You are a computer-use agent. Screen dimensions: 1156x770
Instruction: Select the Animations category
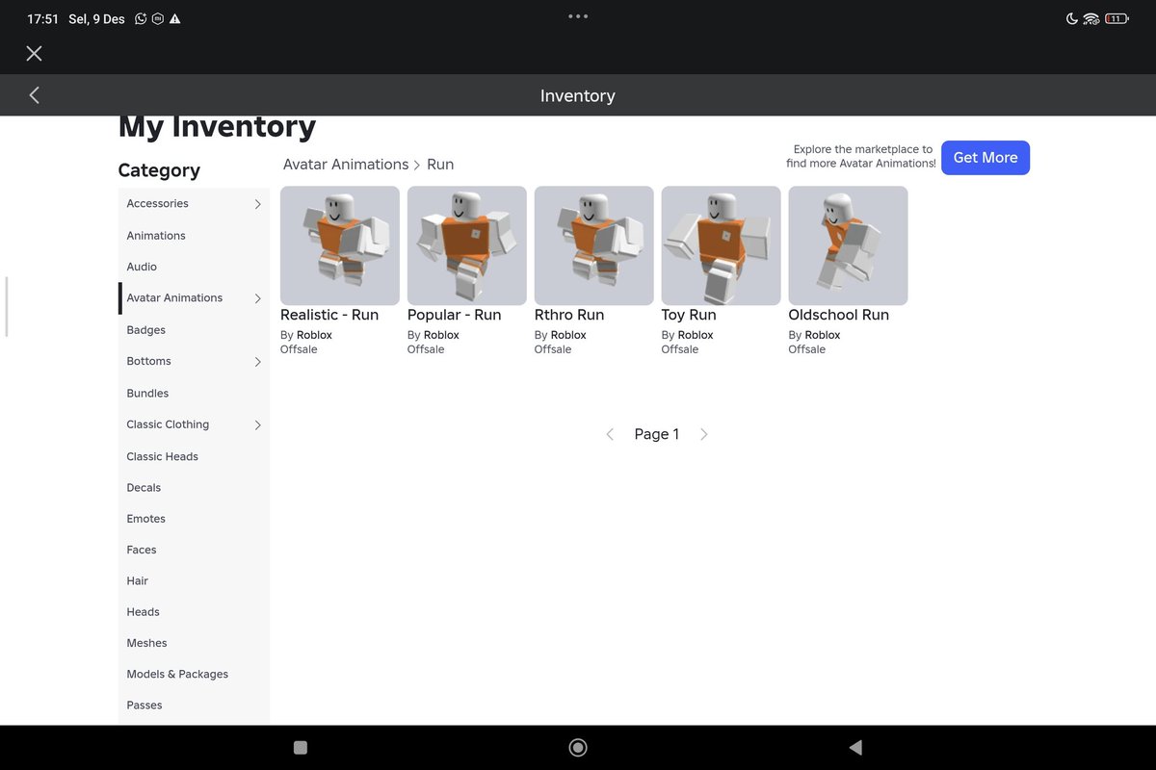click(194, 236)
